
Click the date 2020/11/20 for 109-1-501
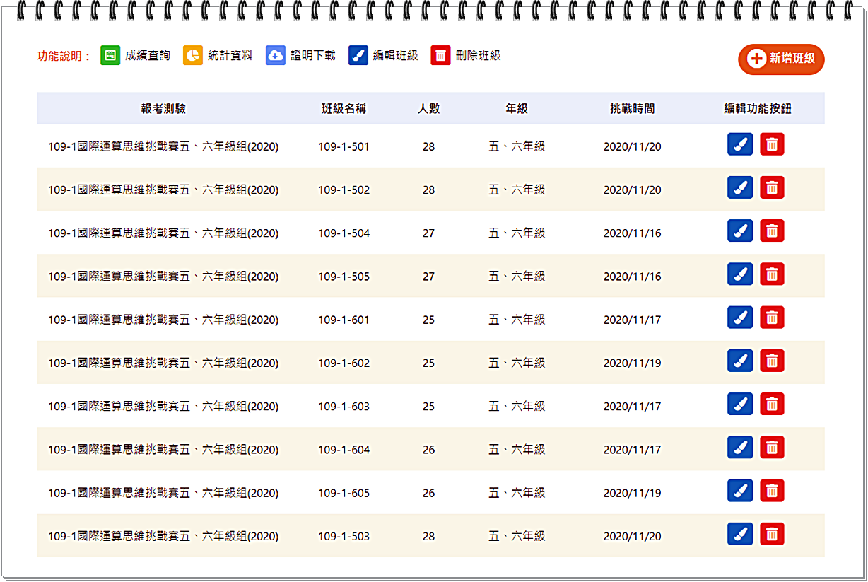pyautogui.click(x=633, y=147)
